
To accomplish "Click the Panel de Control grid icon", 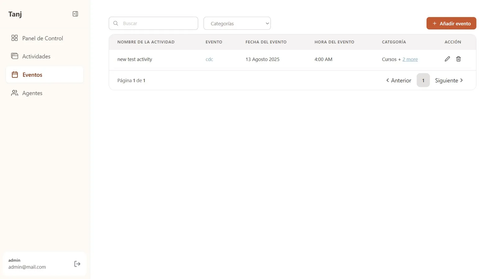I will pyautogui.click(x=15, y=38).
